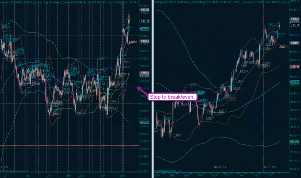Click the 1350.0 axis label on right chart

tap(295, 10)
